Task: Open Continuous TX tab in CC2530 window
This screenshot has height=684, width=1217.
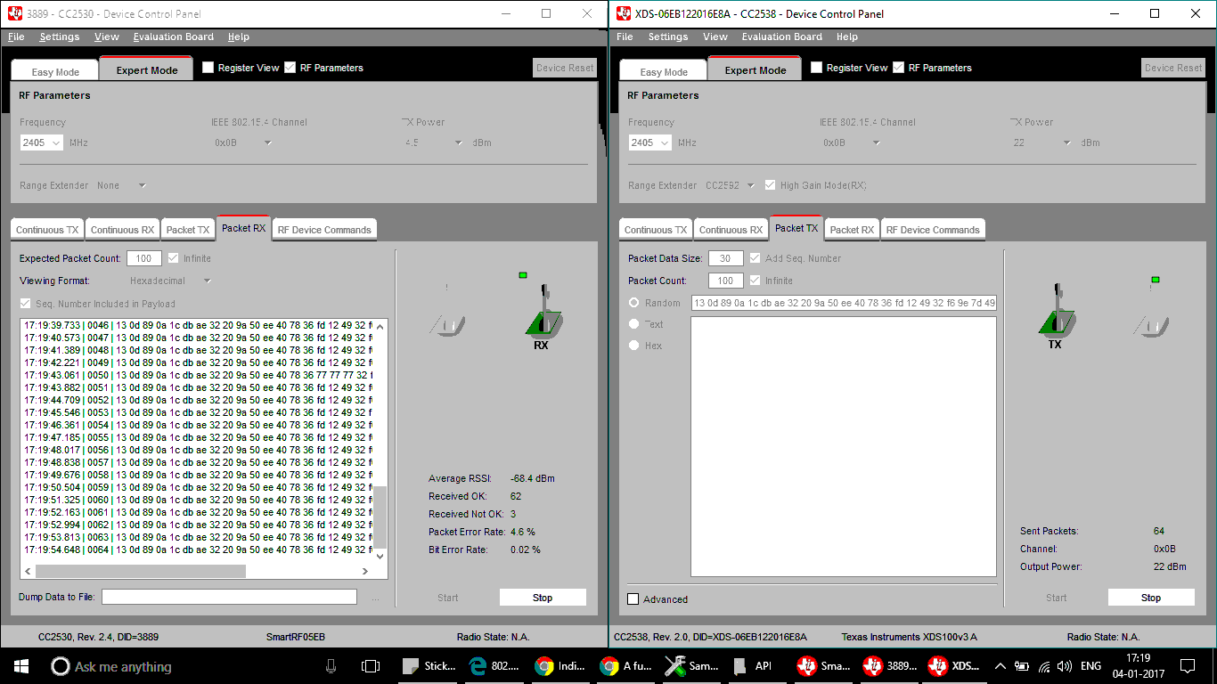Action: click(47, 230)
